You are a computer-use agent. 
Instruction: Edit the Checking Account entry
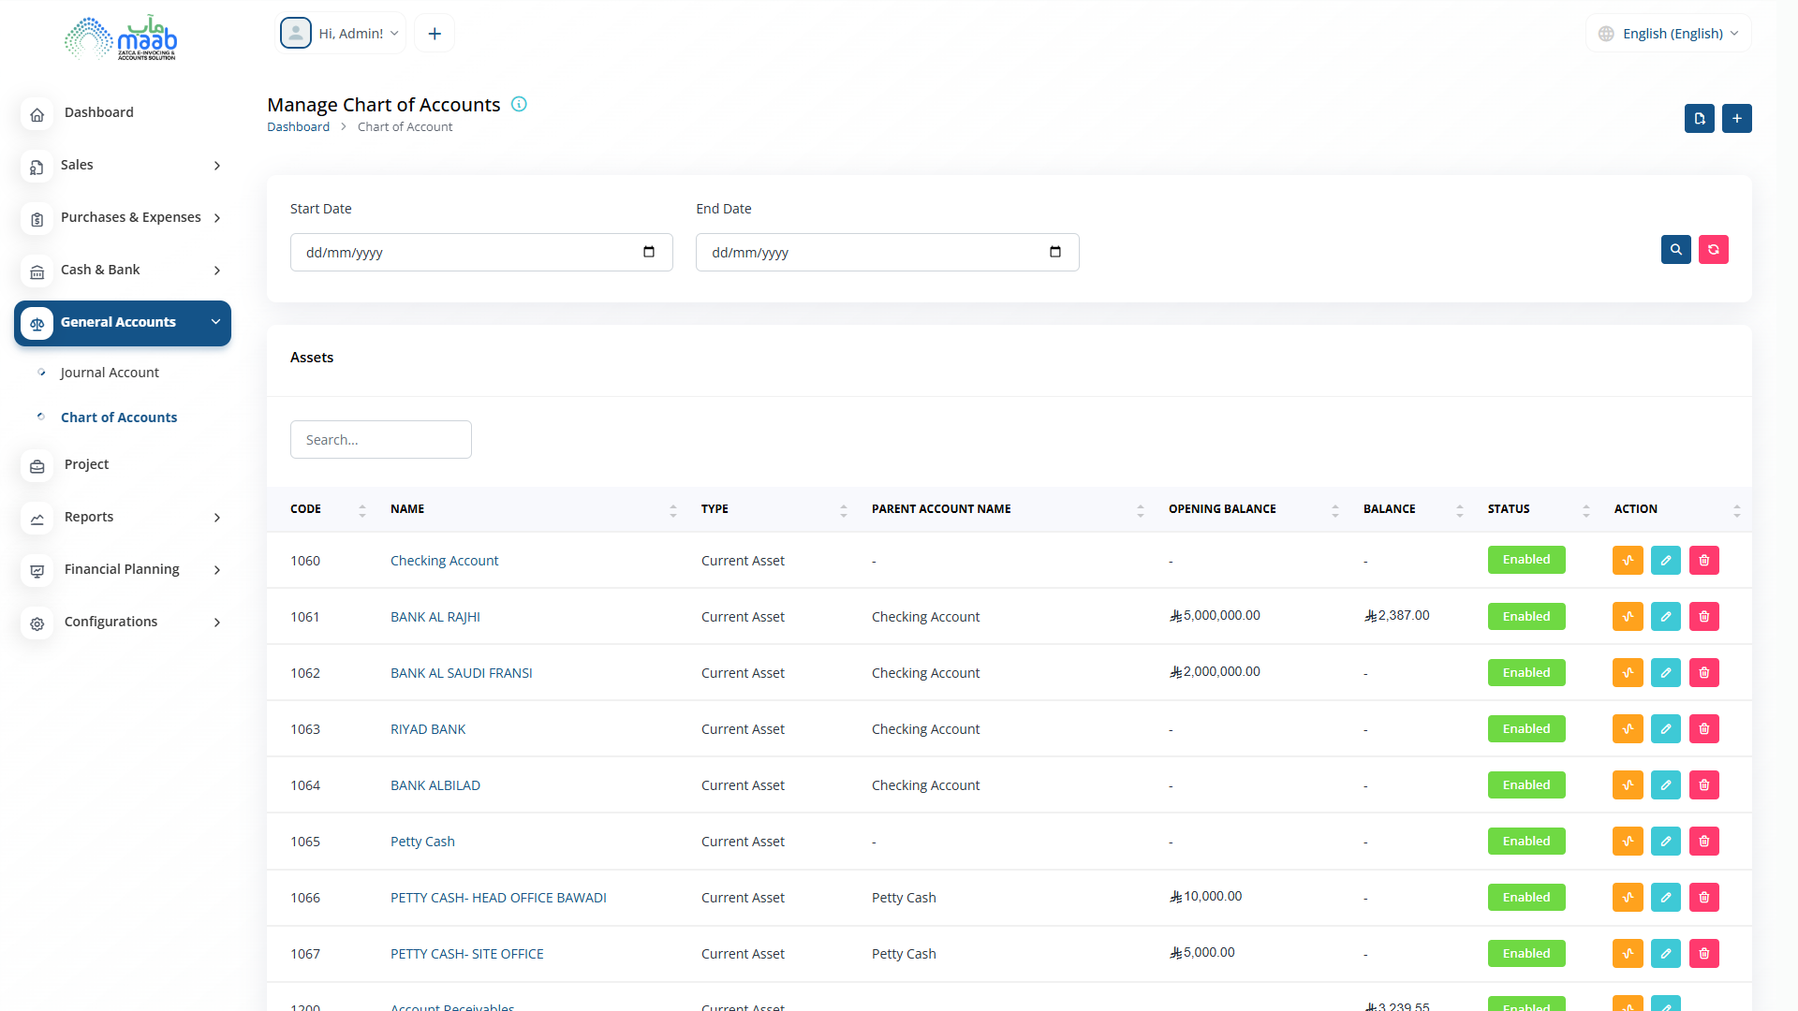pos(1666,561)
